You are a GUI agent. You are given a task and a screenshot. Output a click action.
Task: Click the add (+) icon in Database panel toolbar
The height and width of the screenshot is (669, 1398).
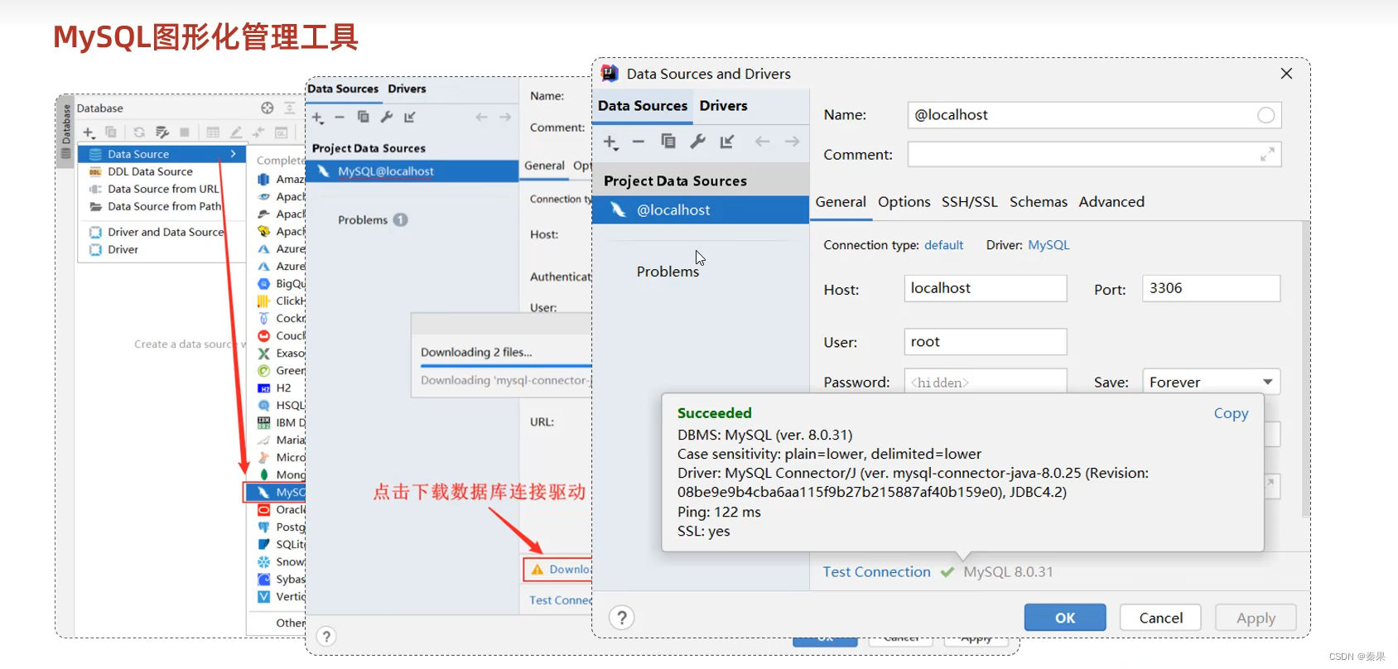[89, 132]
